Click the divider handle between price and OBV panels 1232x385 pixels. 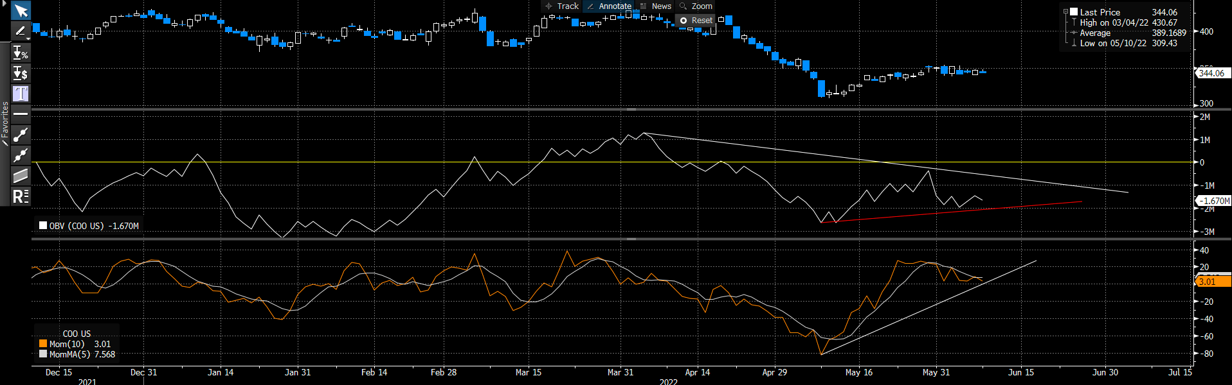(631, 110)
